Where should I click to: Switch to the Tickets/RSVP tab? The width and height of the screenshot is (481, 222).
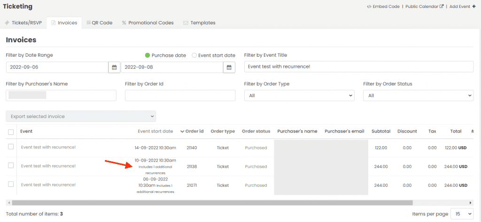click(23, 23)
